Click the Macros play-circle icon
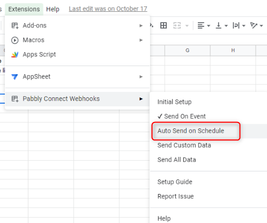Image resolution: width=267 pixels, height=223 pixels. pos(15,40)
